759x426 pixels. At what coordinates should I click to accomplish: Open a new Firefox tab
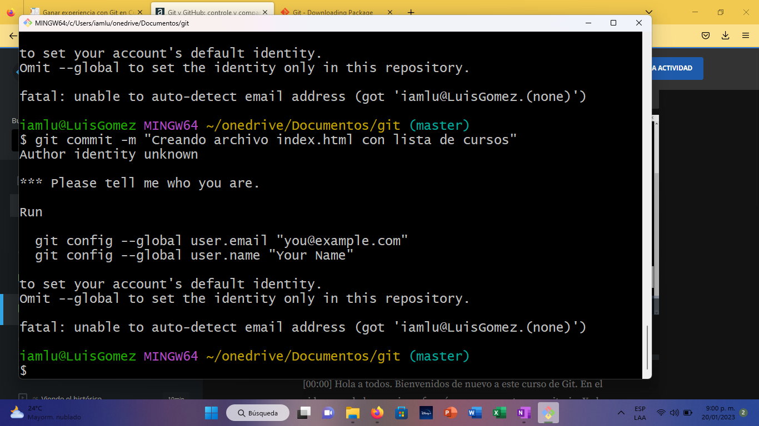[411, 12]
